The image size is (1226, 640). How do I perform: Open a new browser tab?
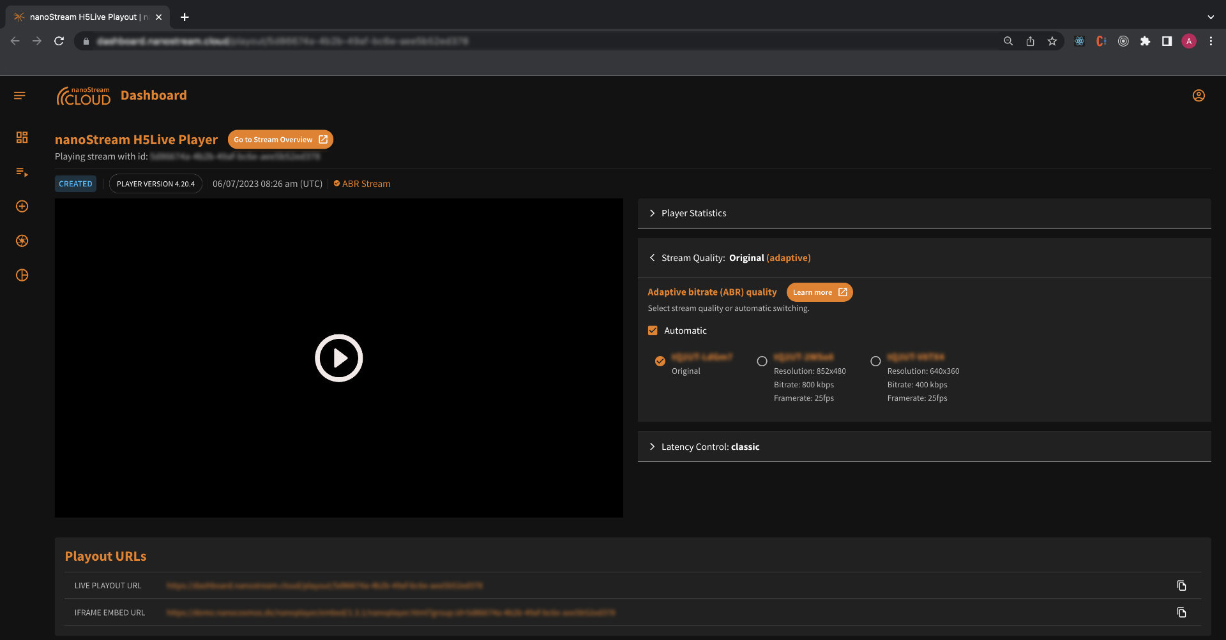(185, 17)
